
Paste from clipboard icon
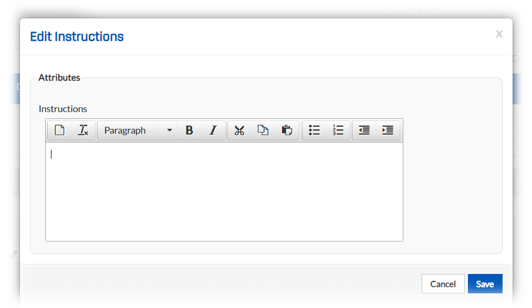tap(287, 130)
